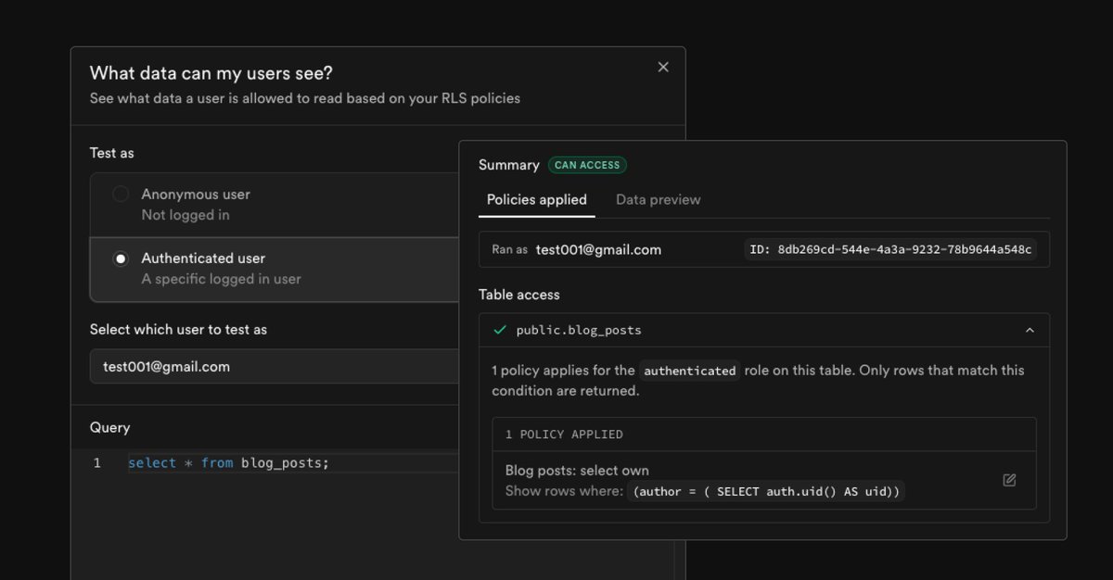The height and width of the screenshot is (580, 1113).
Task: Switch to the Policies applied tab
Action: [537, 199]
